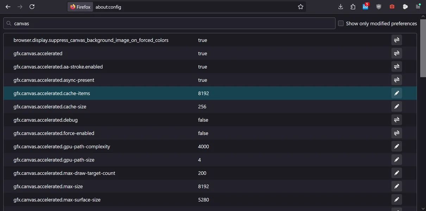This screenshot has height=211, width=426.
Task: Select the gfx.canvas.accelerated.max-draw-target-count name
Action: tap(64, 173)
